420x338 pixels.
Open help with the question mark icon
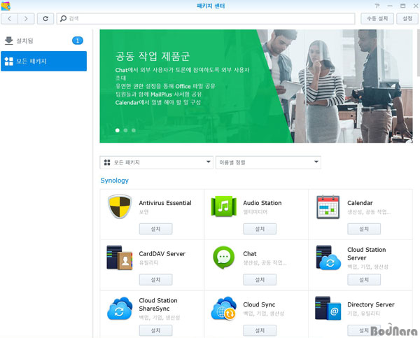coord(377,6)
